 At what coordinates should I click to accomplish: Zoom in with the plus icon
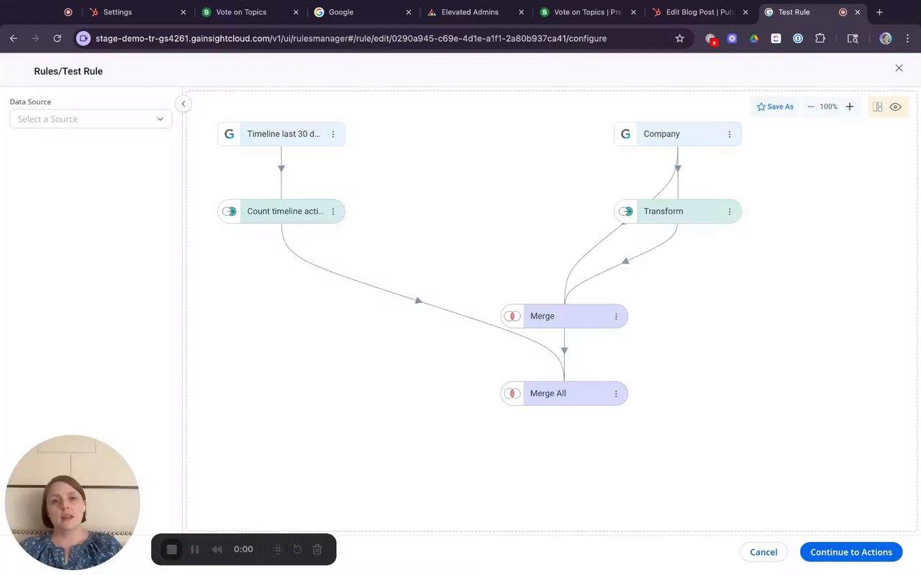(x=849, y=107)
